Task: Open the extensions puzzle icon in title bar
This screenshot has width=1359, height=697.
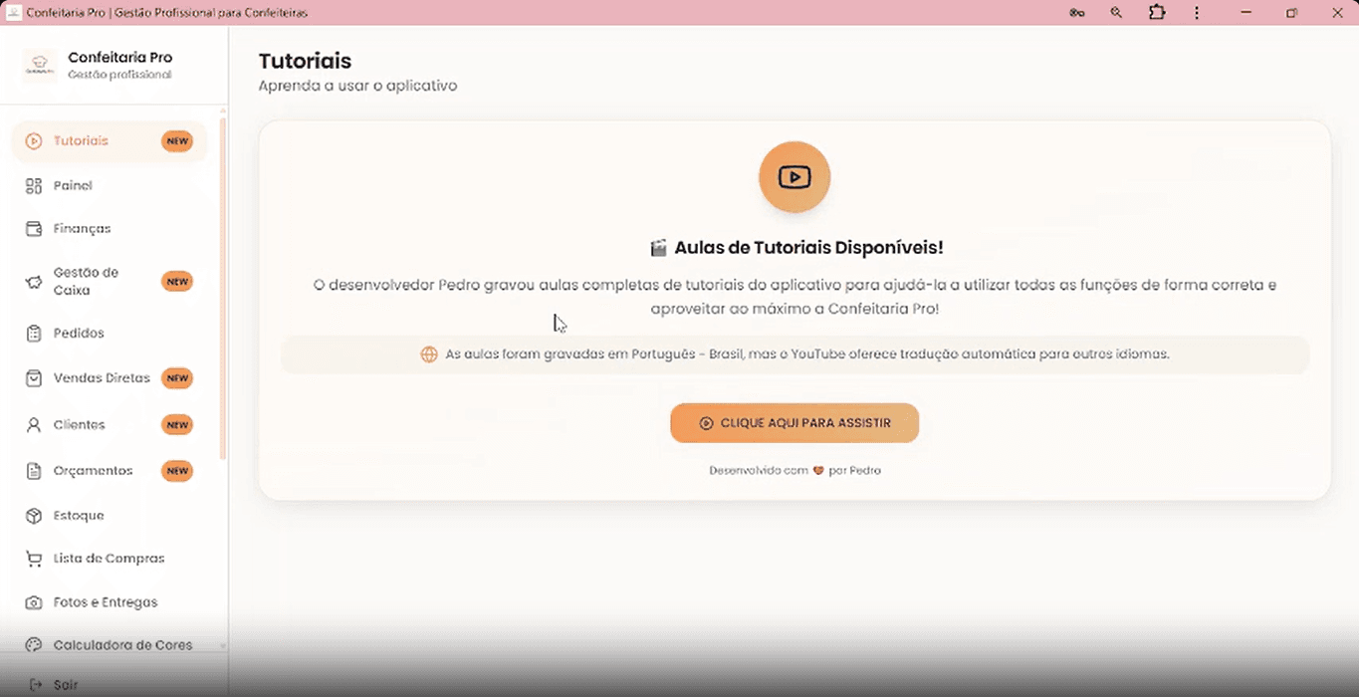Action: pyautogui.click(x=1156, y=13)
